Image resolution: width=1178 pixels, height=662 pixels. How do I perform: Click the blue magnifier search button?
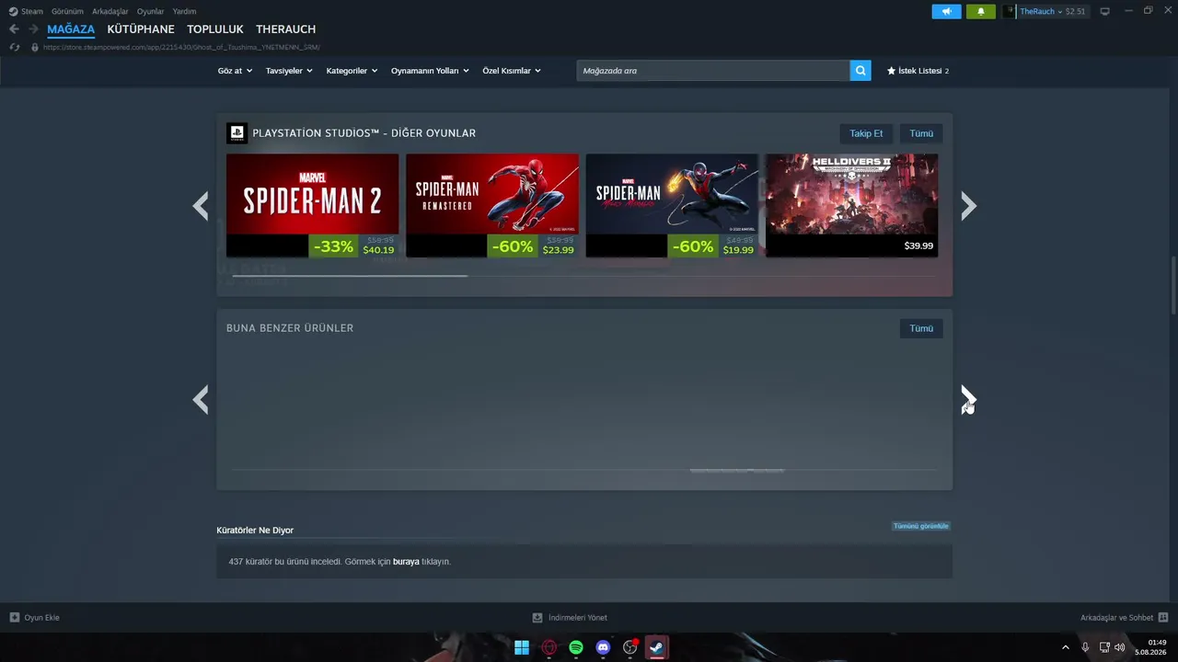(x=860, y=71)
